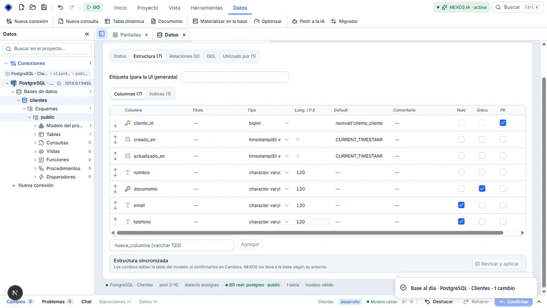The height and width of the screenshot is (308, 547).
Task: Click the round N avatar icon
Action: click(x=15, y=293)
